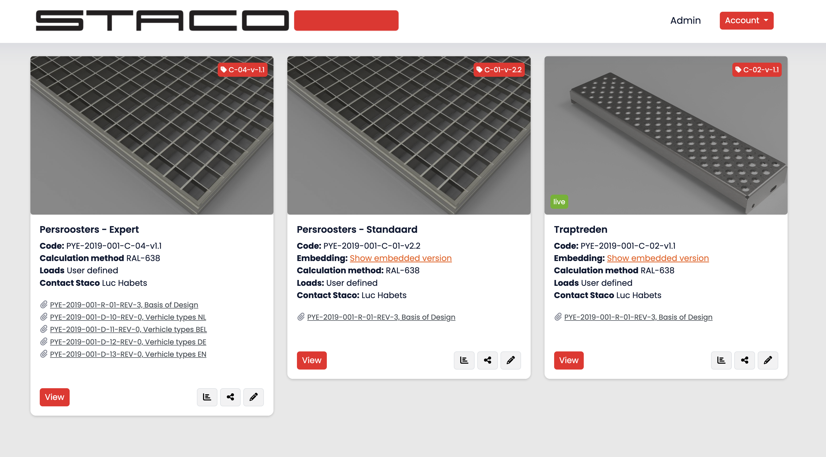Click paperclip icon beside Verhicle types BEL
Screen dimensions: 826x457
[x=44, y=329]
